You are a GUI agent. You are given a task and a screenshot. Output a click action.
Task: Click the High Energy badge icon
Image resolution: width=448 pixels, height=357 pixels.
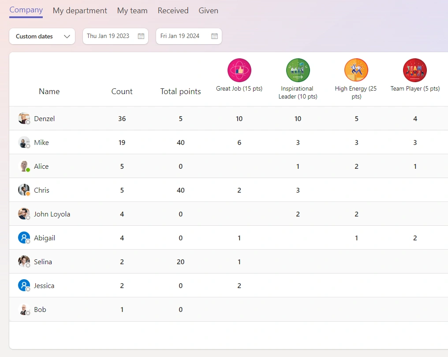click(x=356, y=70)
